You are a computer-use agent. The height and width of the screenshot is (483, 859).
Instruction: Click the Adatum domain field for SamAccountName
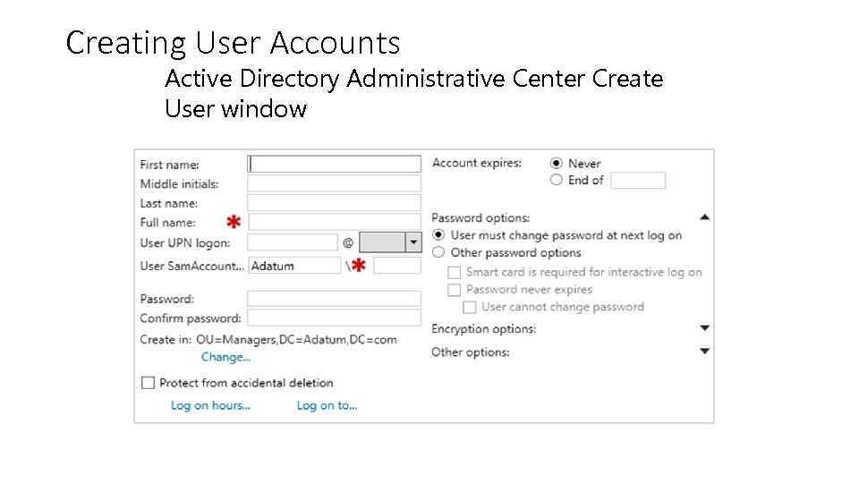[294, 266]
